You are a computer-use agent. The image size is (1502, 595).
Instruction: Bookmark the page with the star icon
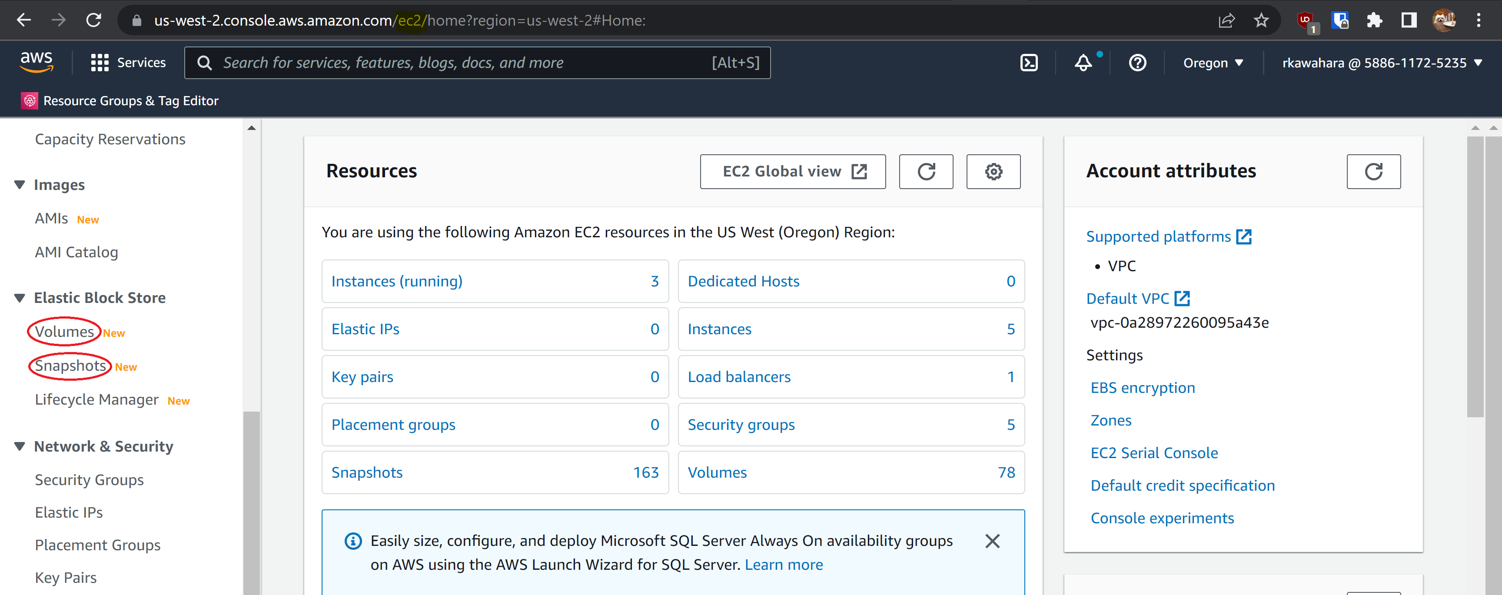pyautogui.click(x=1262, y=20)
